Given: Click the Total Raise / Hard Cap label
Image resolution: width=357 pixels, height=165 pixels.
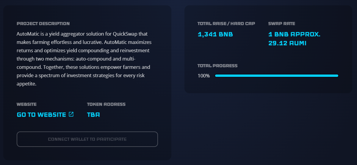Looking at the screenshot, I should (226, 23).
